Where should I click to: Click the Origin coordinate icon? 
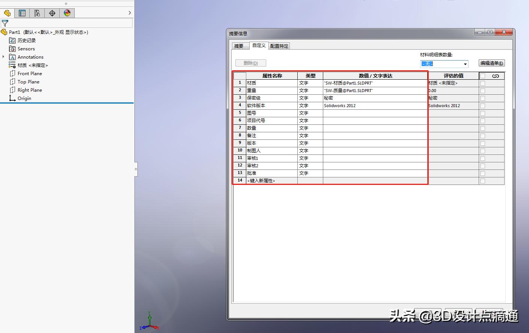12,98
